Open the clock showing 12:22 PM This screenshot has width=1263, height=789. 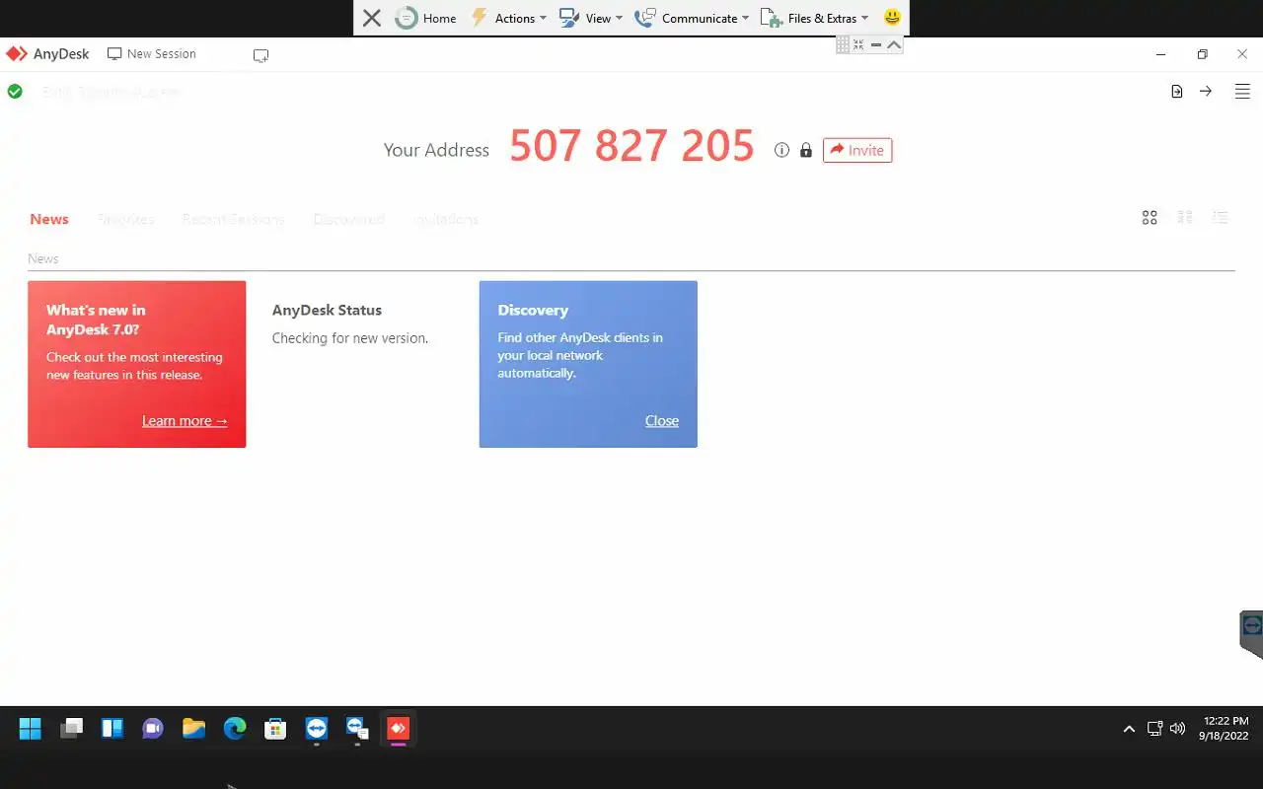(x=1226, y=729)
